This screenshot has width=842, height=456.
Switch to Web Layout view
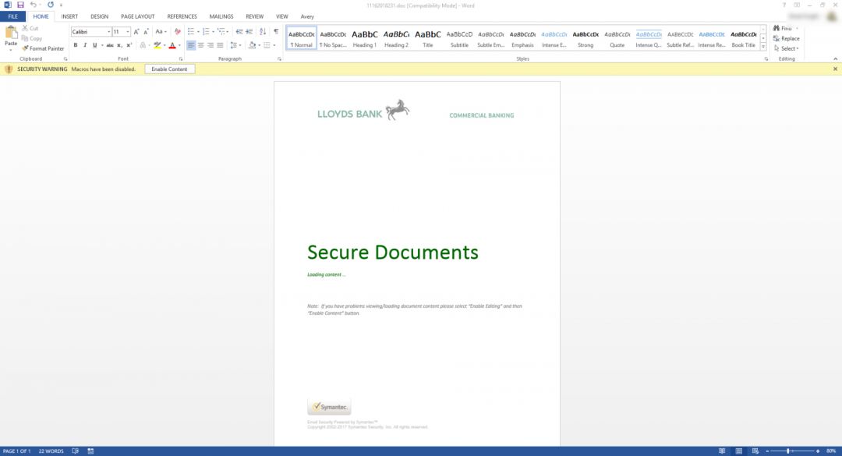[755, 451]
